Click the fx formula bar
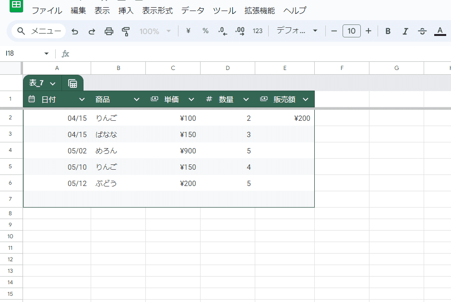This screenshot has width=451, height=302. 256,54
